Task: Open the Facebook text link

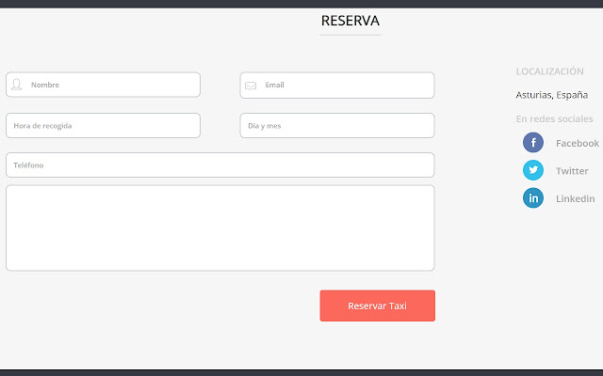Action: (x=577, y=143)
